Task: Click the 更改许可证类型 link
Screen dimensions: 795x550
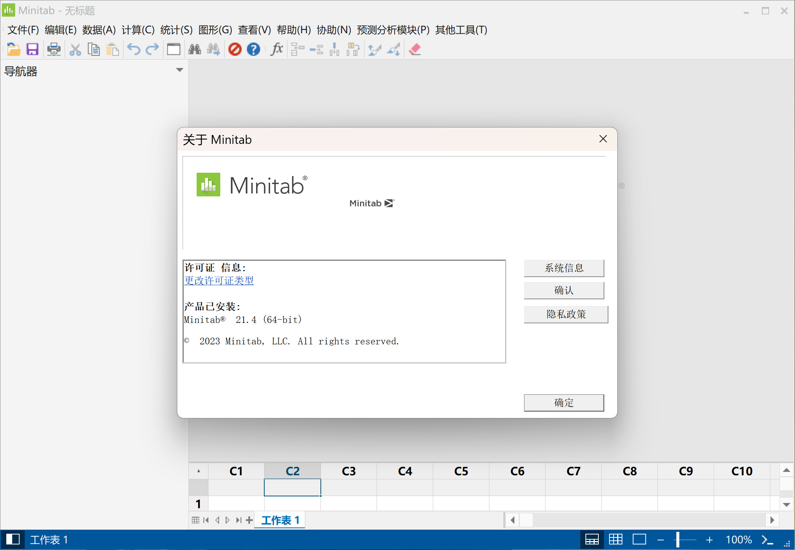Action: tap(219, 281)
